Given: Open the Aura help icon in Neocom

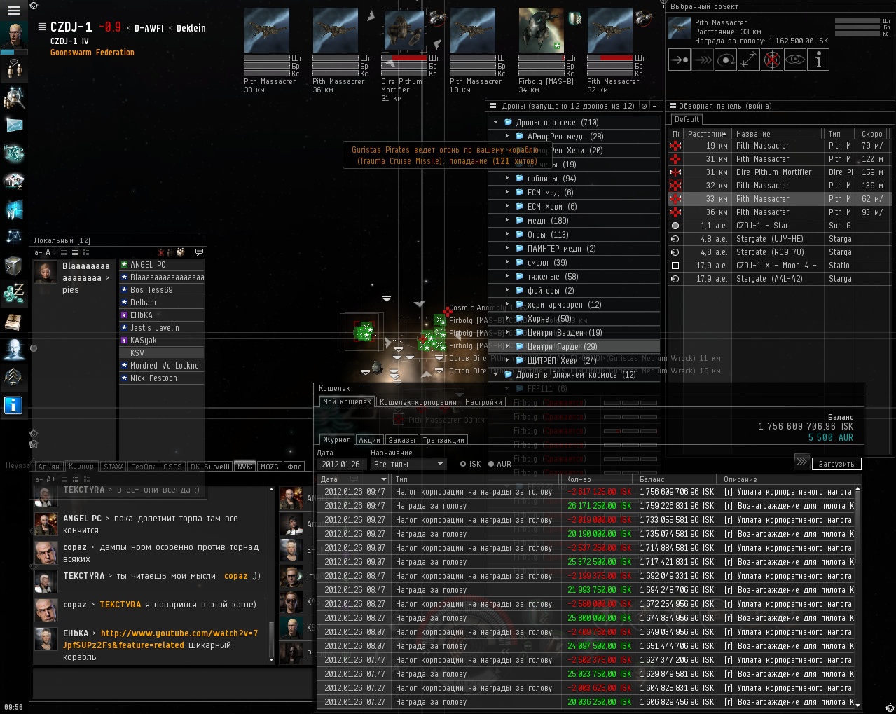Looking at the screenshot, I should tap(14, 350).
